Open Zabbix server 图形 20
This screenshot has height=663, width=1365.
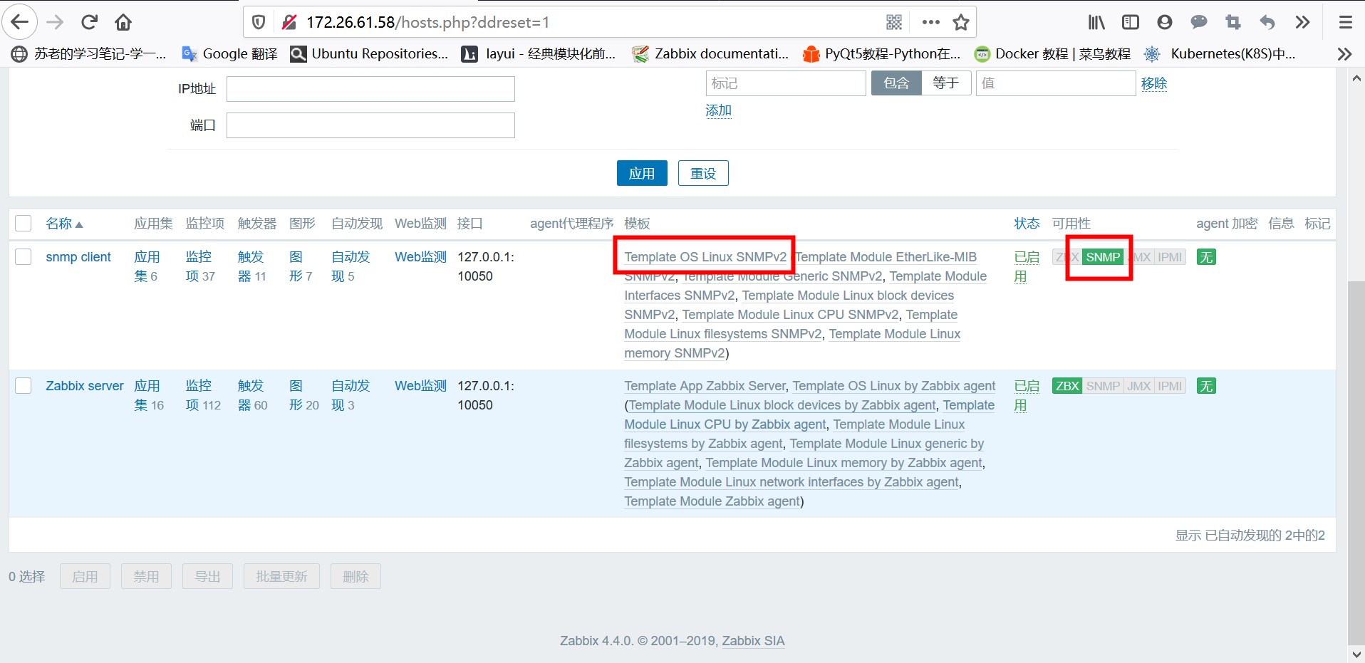click(x=304, y=395)
